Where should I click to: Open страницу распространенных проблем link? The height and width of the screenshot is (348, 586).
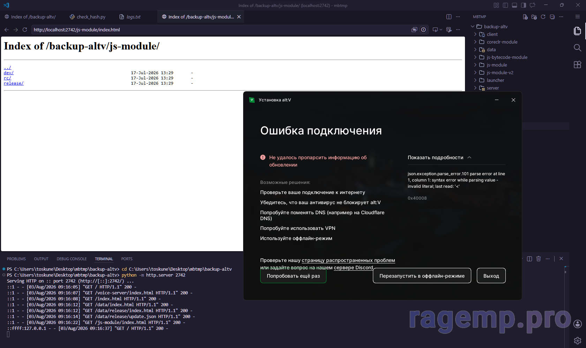click(x=348, y=260)
